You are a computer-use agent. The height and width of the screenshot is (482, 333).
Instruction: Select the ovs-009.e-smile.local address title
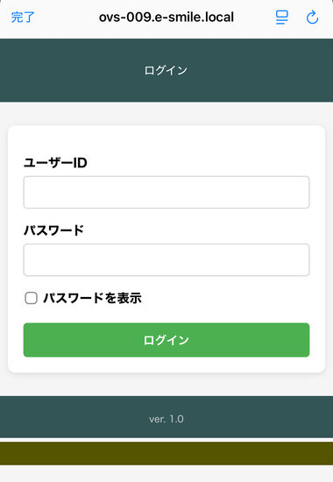point(166,18)
